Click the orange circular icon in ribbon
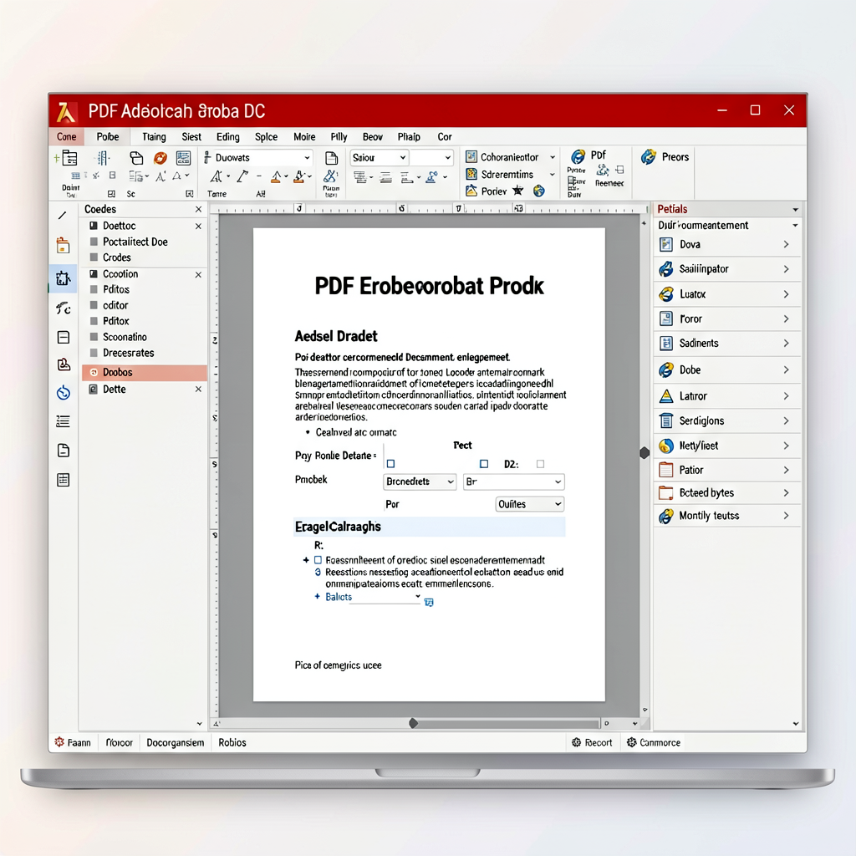This screenshot has height=856, width=856. click(160, 158)
